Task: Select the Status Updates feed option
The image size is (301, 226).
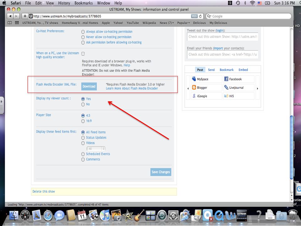Action: tap(83, 137)
